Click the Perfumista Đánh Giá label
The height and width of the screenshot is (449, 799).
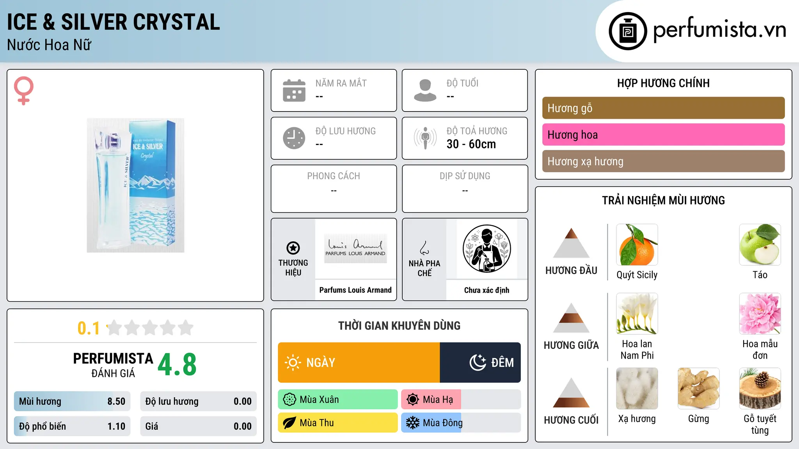(x=113, y=365)
